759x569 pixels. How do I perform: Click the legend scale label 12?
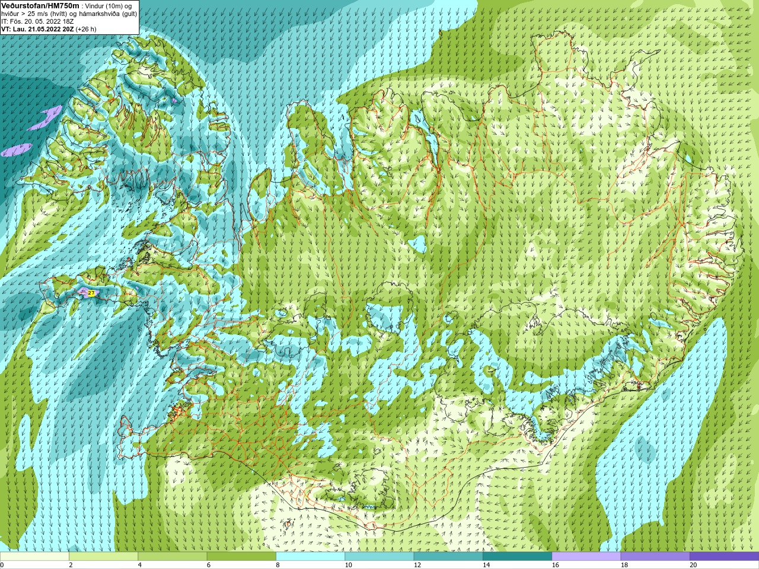coord(417,565)
